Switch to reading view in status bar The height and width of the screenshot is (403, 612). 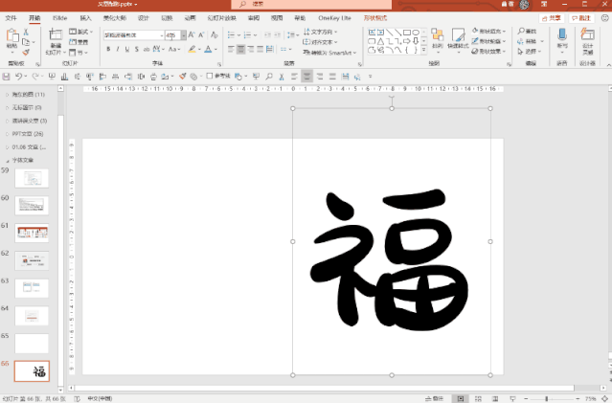coord(495,399)
